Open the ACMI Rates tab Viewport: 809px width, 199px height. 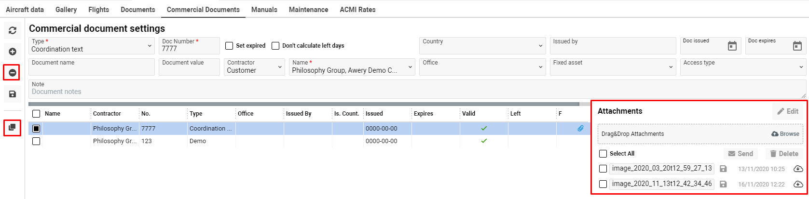(x=357, y=10)
